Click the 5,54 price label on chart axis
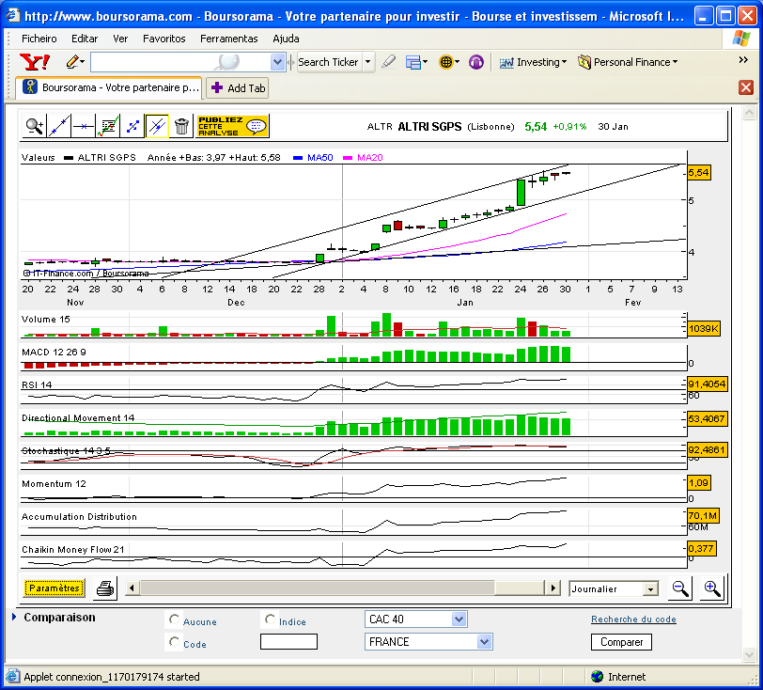The image size is (763, 690). pyautogui.click(x=699, y=172)
